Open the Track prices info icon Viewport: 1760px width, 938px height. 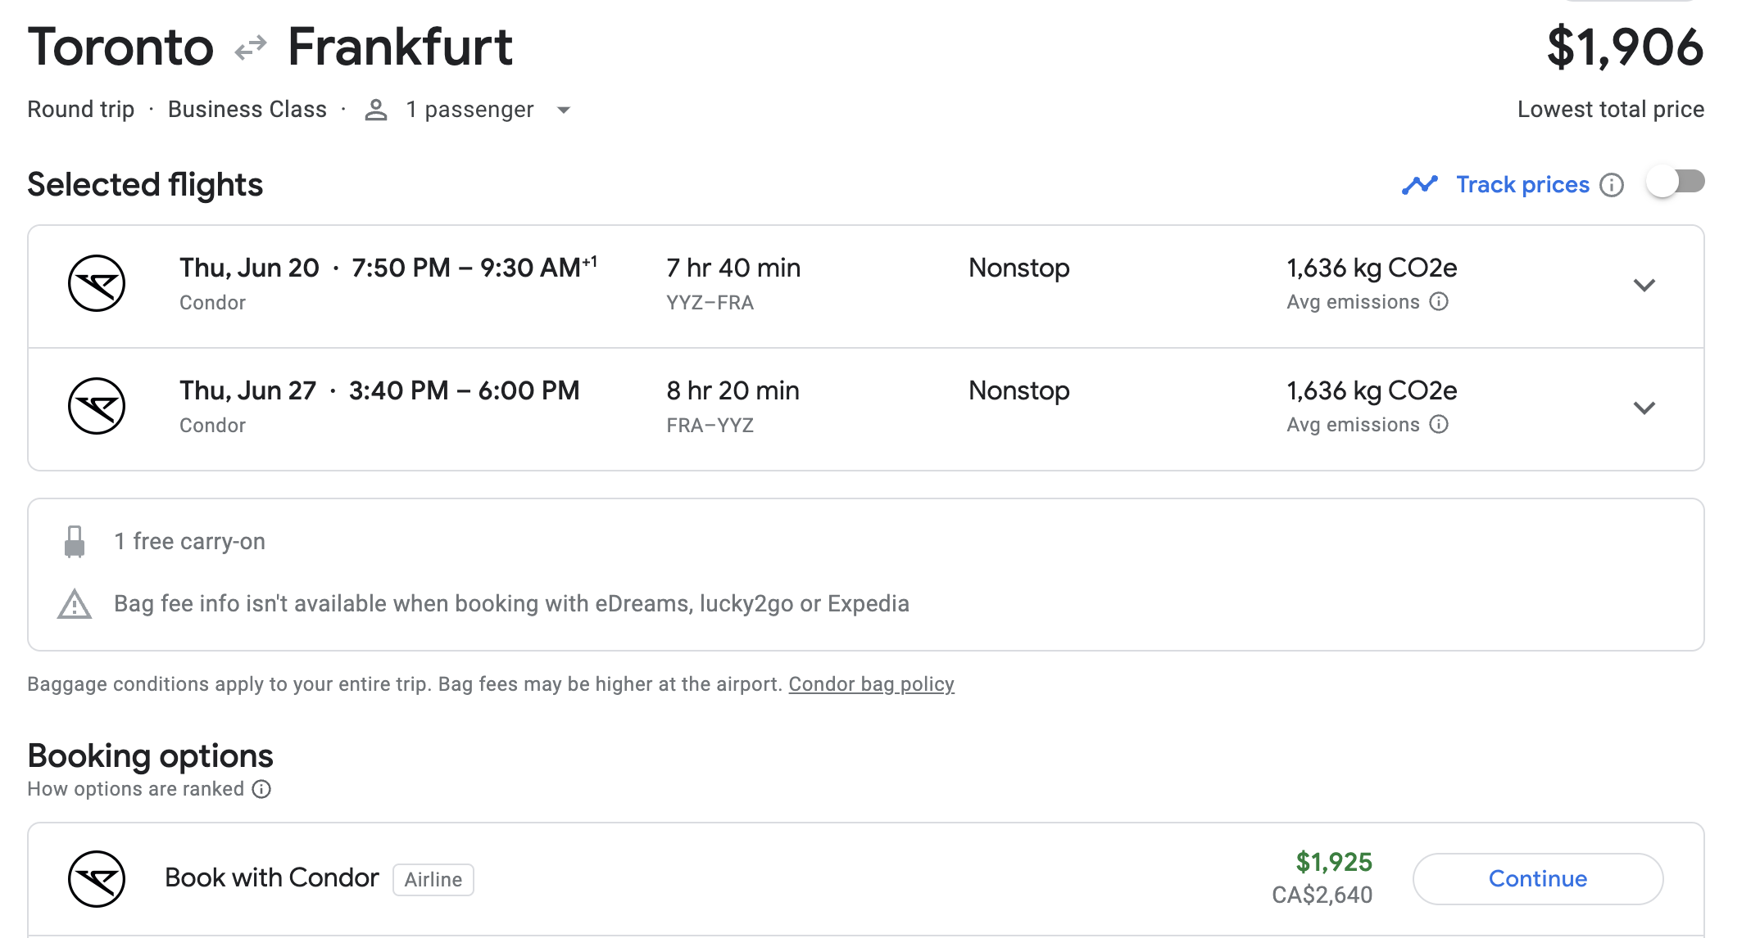1612,185
